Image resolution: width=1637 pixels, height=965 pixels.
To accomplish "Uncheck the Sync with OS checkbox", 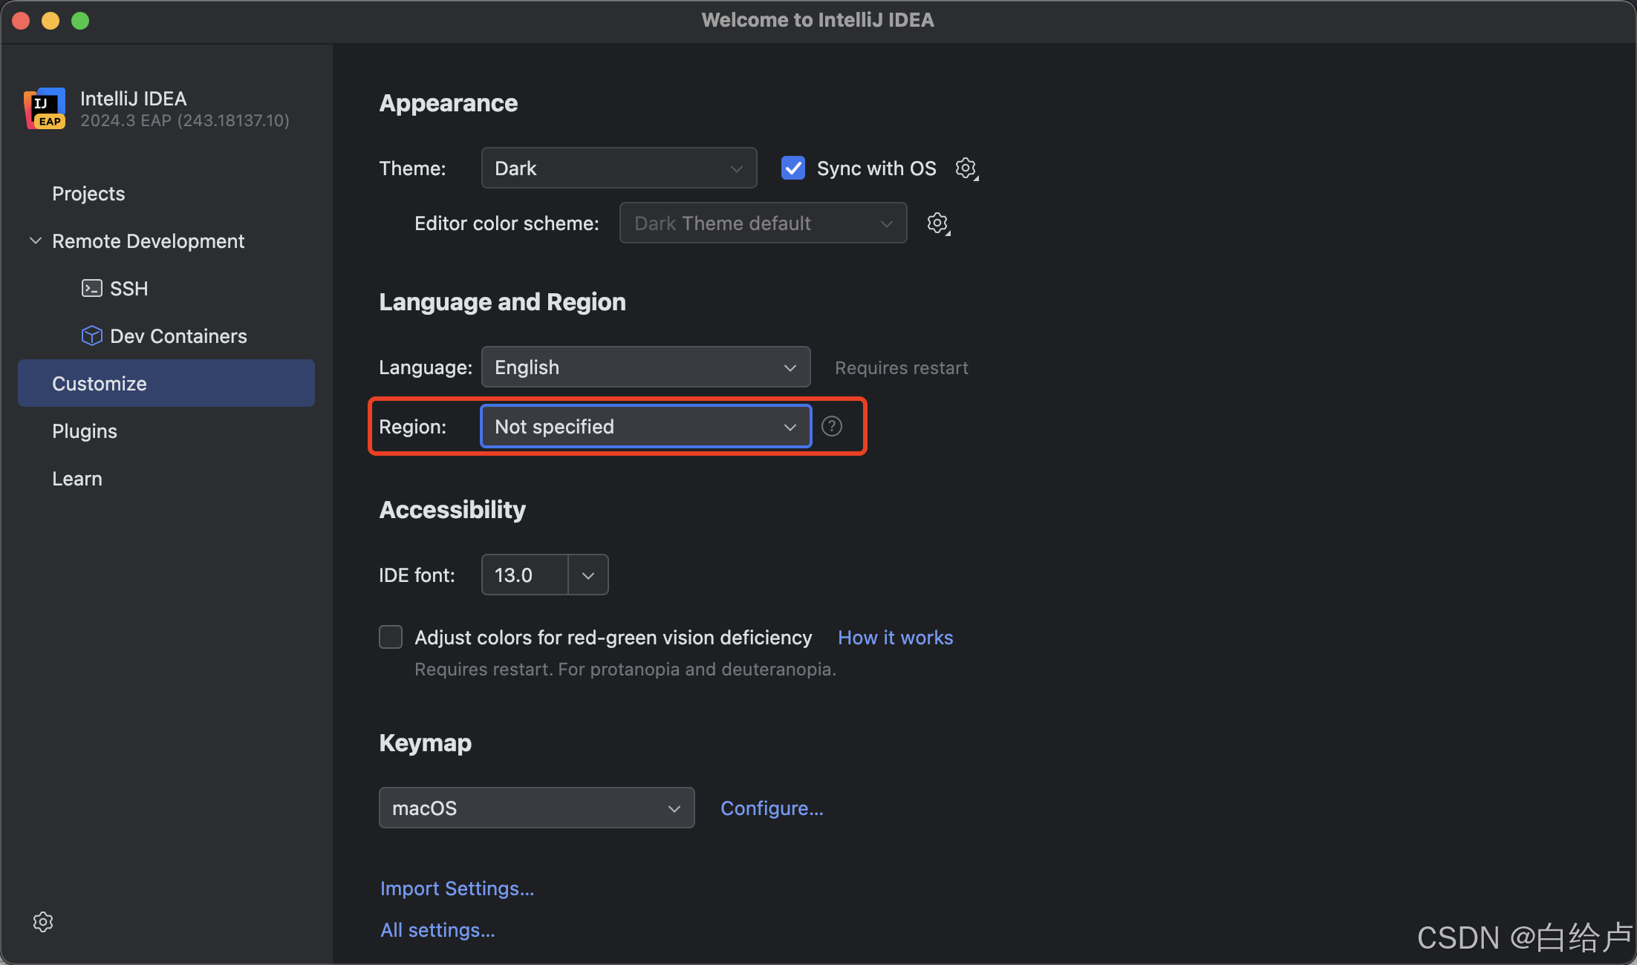I will tap(793, 169).
